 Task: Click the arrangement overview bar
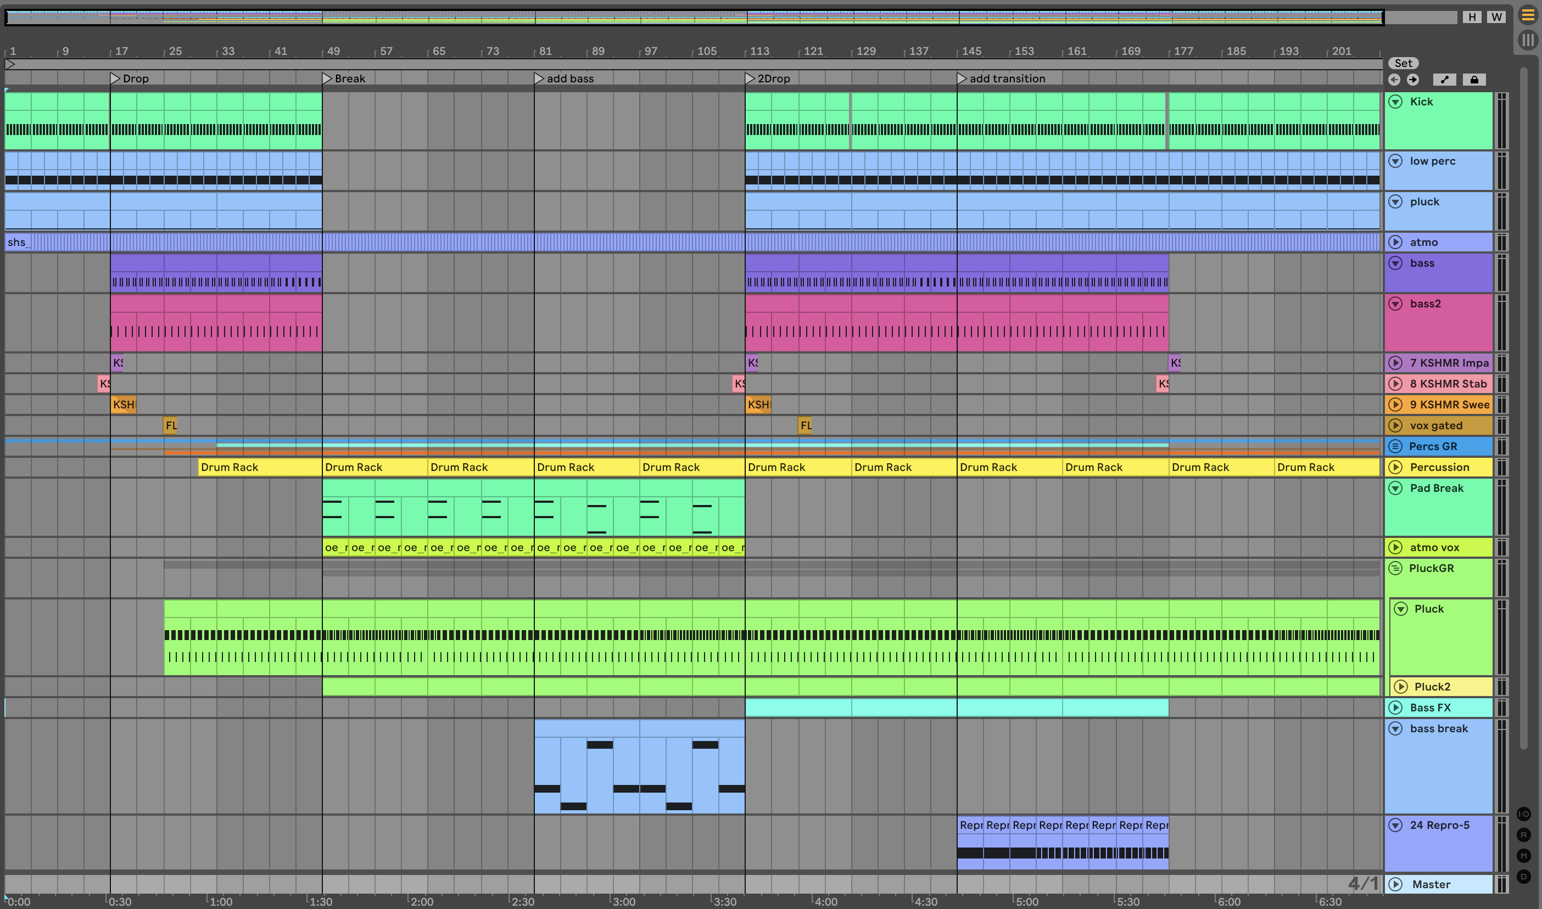pos(692,17)
